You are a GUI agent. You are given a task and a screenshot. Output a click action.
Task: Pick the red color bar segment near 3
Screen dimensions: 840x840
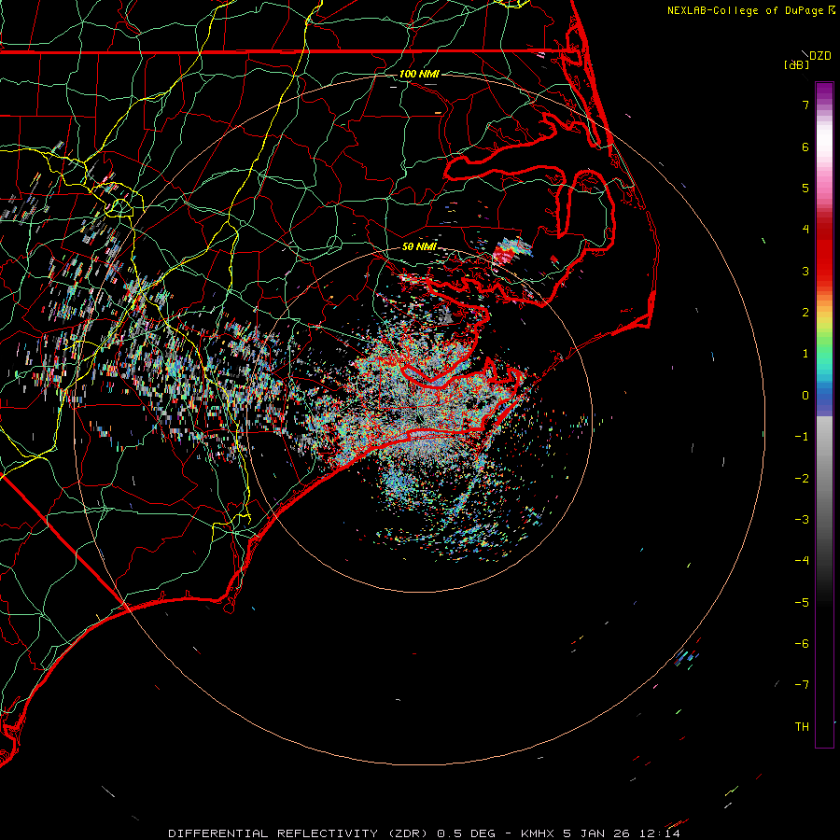pos(824,271)
